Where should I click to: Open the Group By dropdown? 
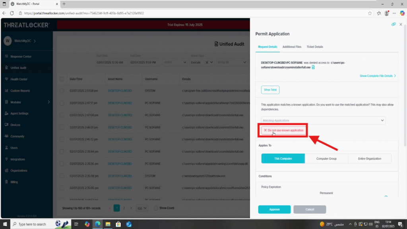pos(232,62)
